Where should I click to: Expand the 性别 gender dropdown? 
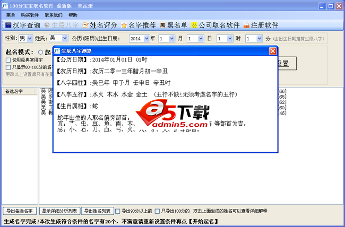(x=30, y=39)
